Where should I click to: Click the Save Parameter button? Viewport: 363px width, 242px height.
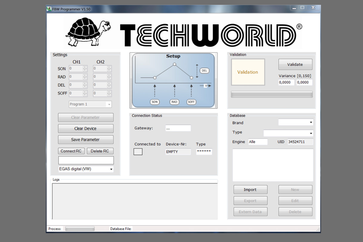[x=86, y=139]
